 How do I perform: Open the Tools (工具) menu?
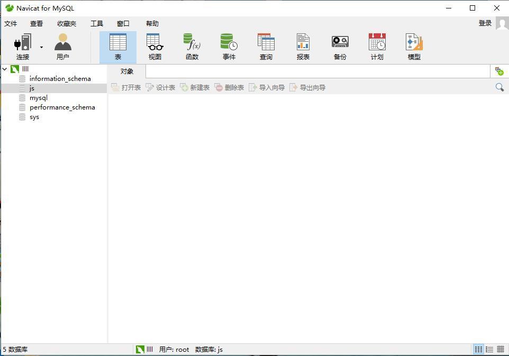(x=96, y=23)
